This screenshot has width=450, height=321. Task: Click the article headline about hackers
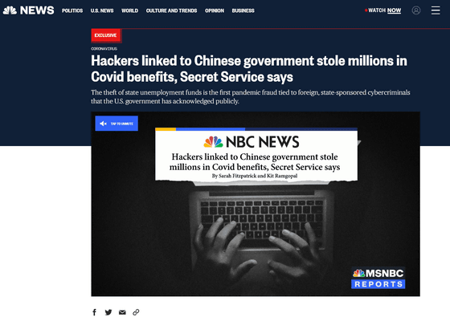point(249,68)
